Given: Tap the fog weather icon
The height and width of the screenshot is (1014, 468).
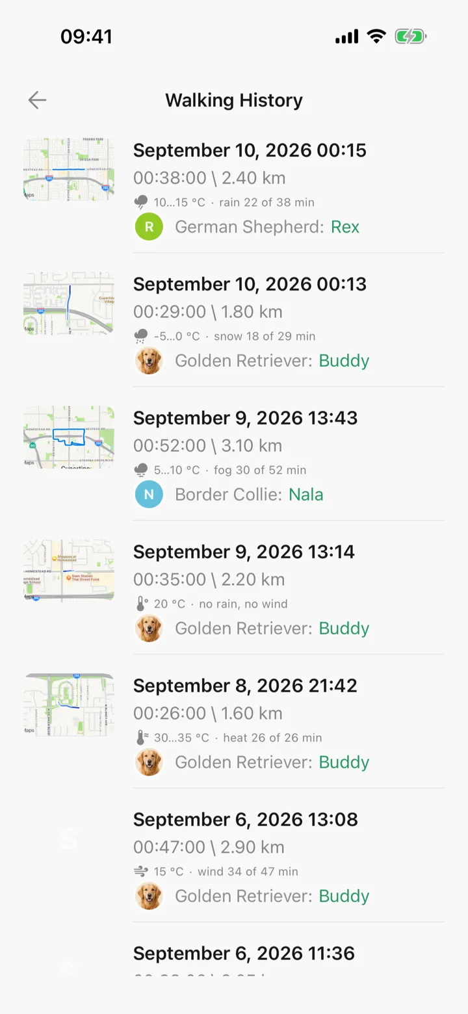Looking at the screenshot, I should click(x=141, y=470).
